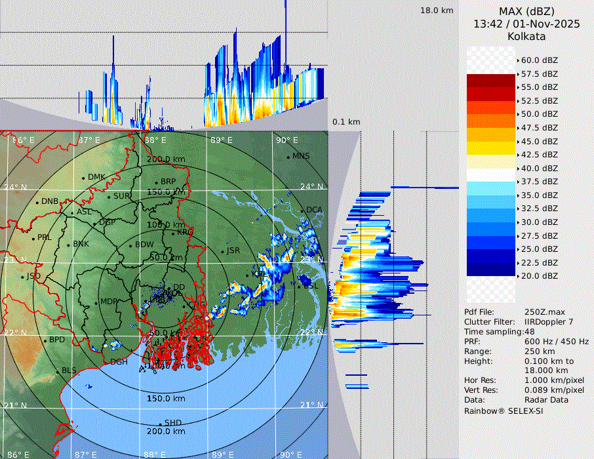Select the 18.0 km height label
Viewport: 594px width, 459px height.
click(x=437, y=10)
